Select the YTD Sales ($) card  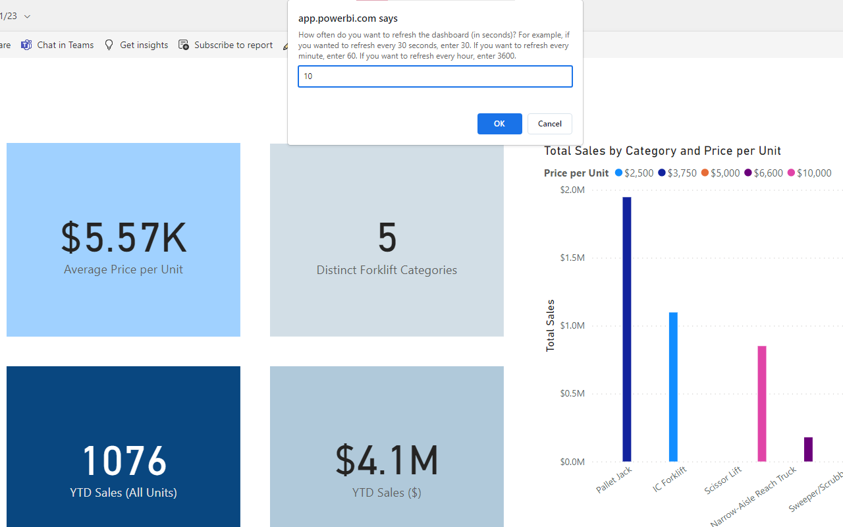click(x=387, y=447)
